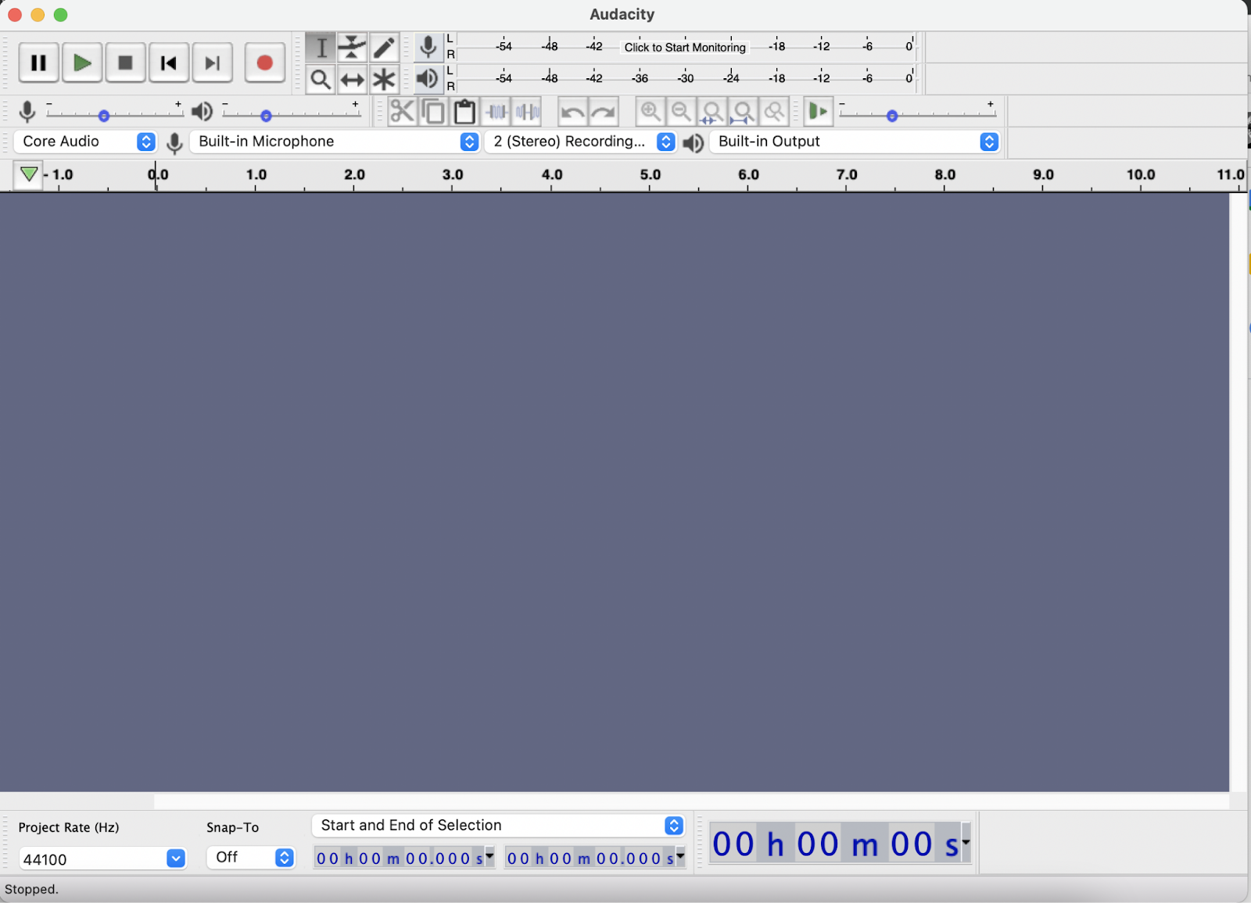Screen dimensions: 1251x903
Task: Click the playback speed slider handle
Action: pyautogui.click(x=892, y=116)
